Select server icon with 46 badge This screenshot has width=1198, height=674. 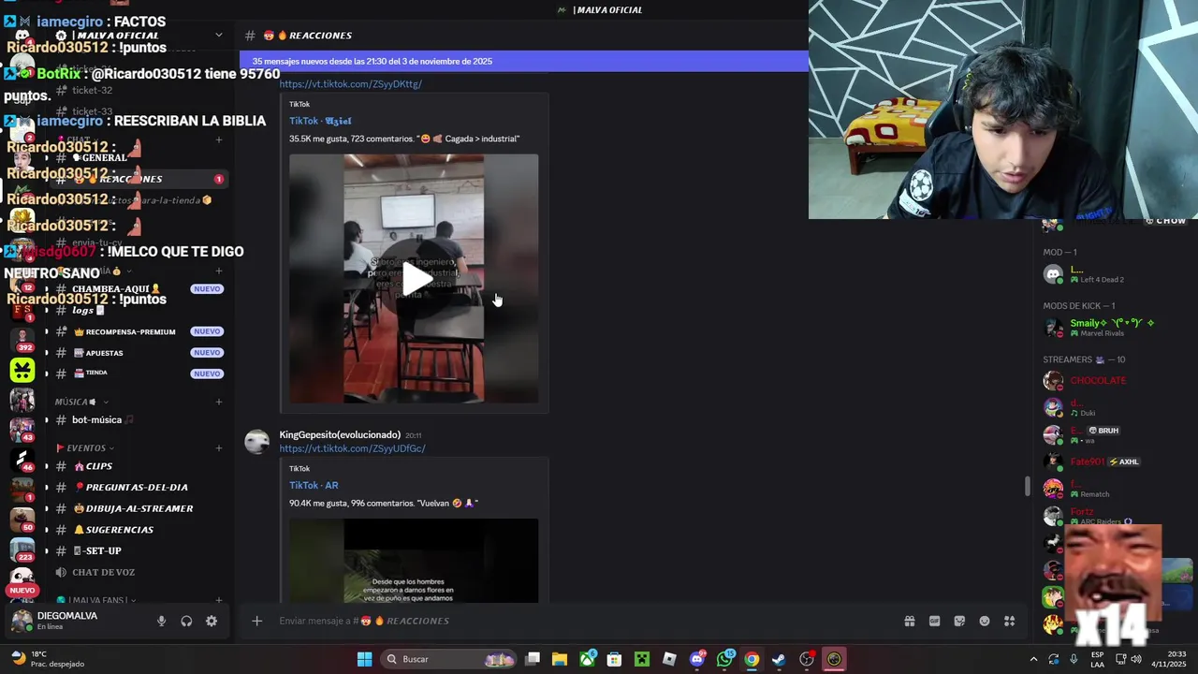(22, 460)
